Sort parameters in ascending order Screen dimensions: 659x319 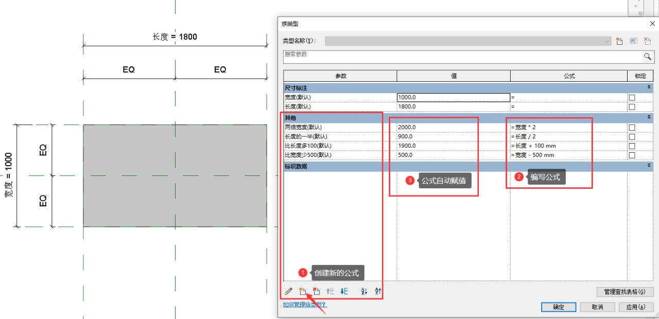coord(365,292)
